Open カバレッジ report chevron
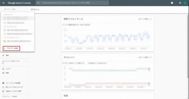The width and height of the screenshot is (189, 99). click(x=151, y=57)
